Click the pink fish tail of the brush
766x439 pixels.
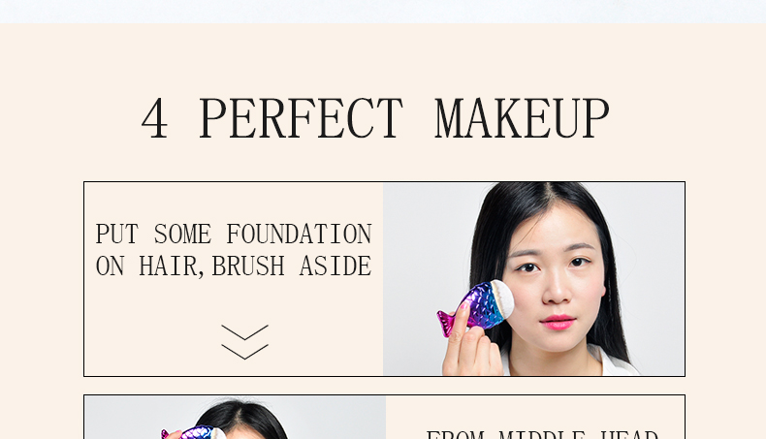click(x=448, y=323)
